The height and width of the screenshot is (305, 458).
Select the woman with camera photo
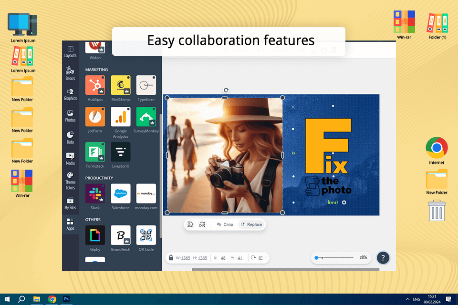pos(225,155)
